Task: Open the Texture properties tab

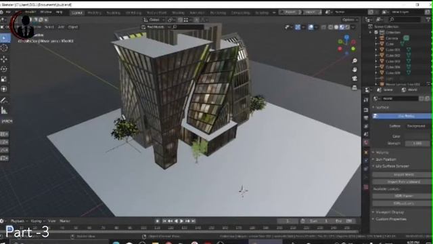Action: click(x=366, y=187)
